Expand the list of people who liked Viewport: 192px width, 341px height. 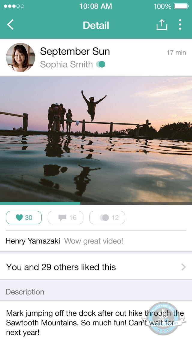pos(184,267)
